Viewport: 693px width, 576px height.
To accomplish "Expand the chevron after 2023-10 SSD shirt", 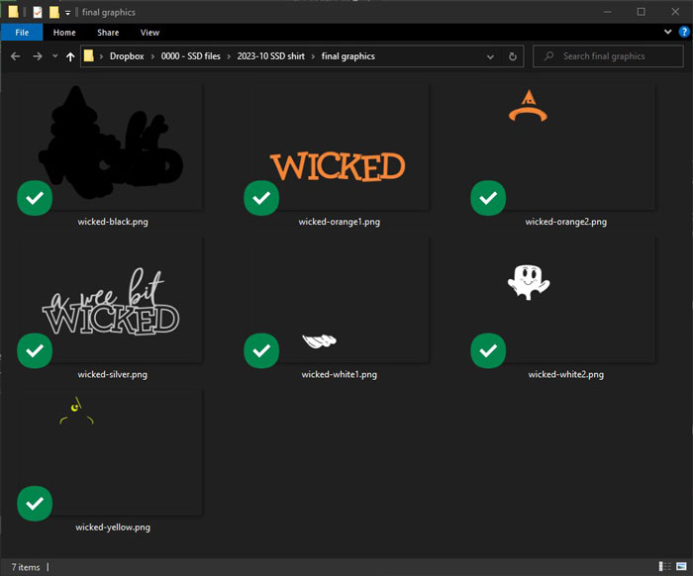I will (x=313, y=56).
